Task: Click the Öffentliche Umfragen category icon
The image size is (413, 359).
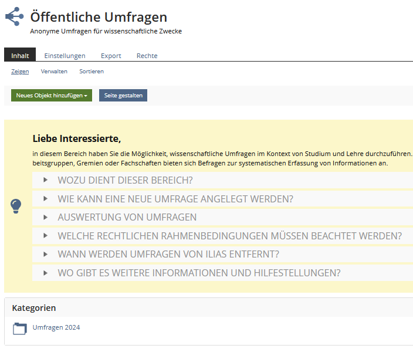Action: [15, 17]
